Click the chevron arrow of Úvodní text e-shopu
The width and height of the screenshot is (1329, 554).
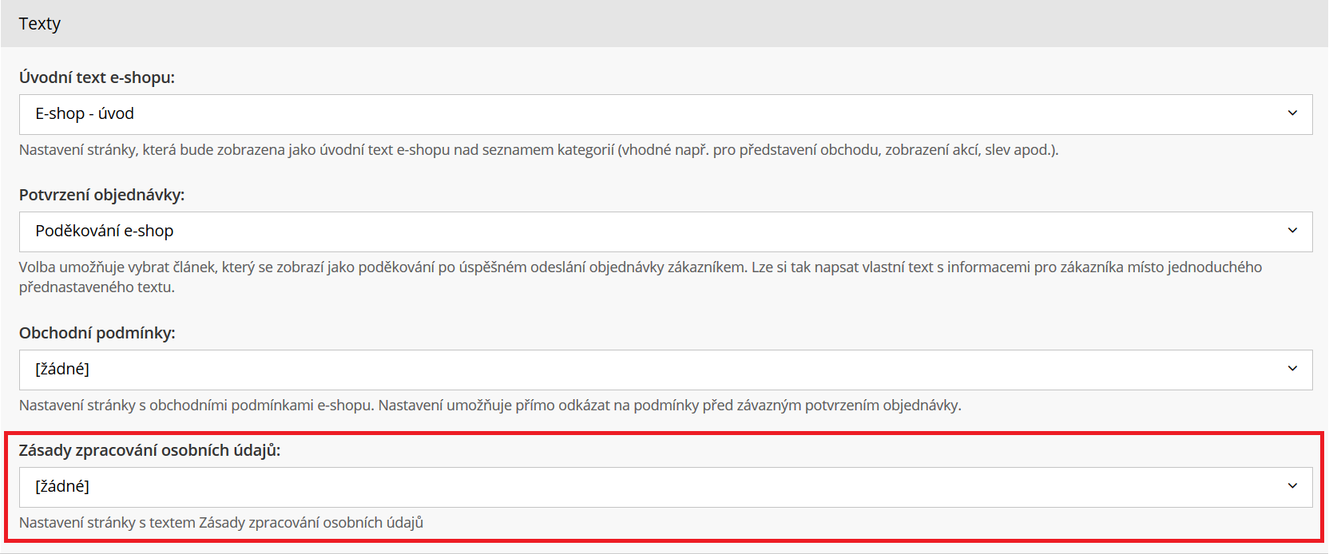(x=1292, y=113)
